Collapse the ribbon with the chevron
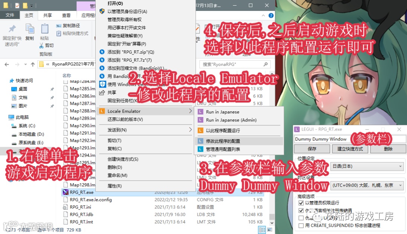The image size is (407, 234). point(263,15)
